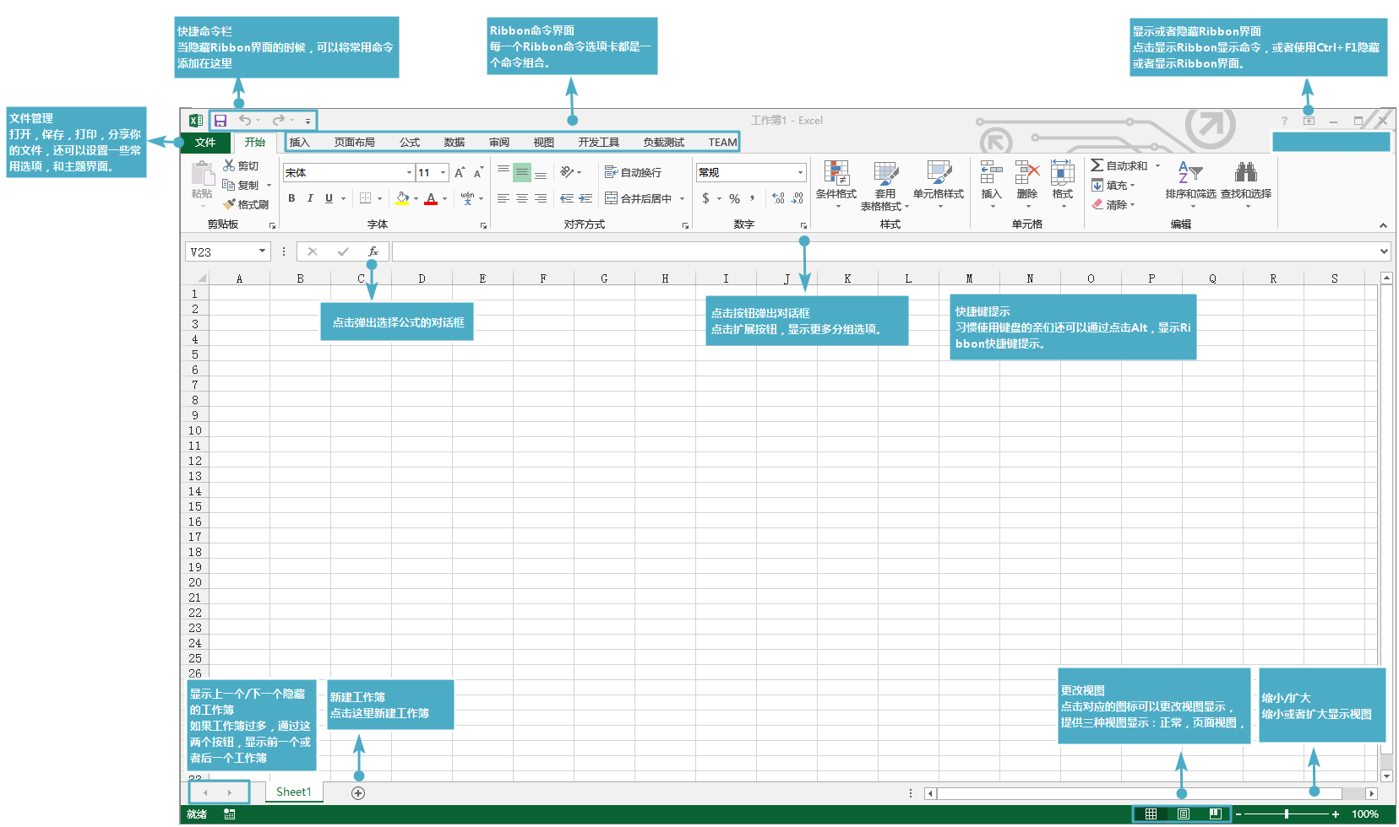Click the Undo arrow in quick access toolbar
Screen dimensions: 1399x827
(x=244, y=121)
